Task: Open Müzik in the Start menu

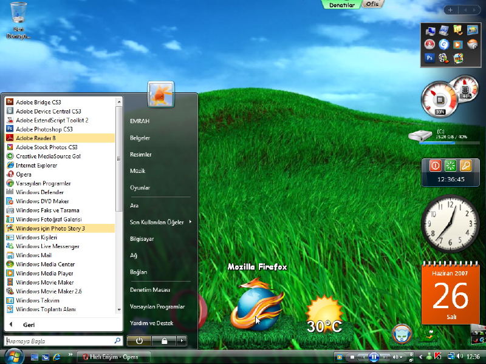Action: coord(138,171)
